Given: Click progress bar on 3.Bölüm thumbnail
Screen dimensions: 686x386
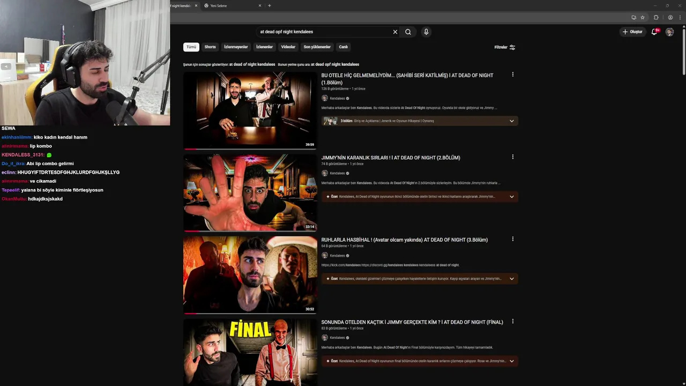Looking at the screenshot, I should [250, 313].
